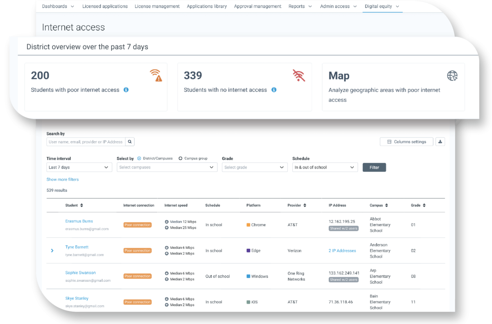
Task: Click the search input field
Action: coord(85,141)
